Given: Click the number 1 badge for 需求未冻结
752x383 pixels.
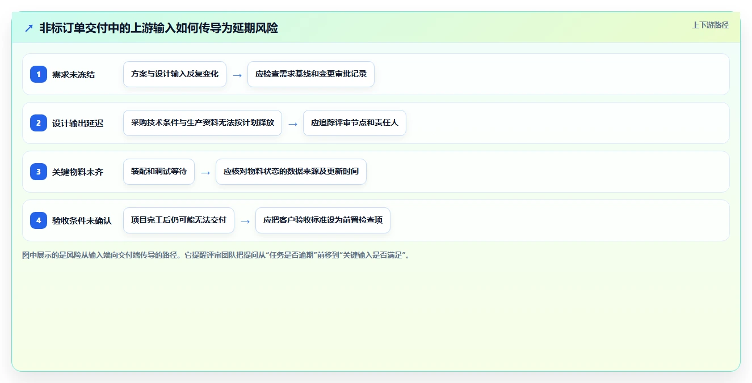Looking at the screenshot, I should (x=39, y=74).
